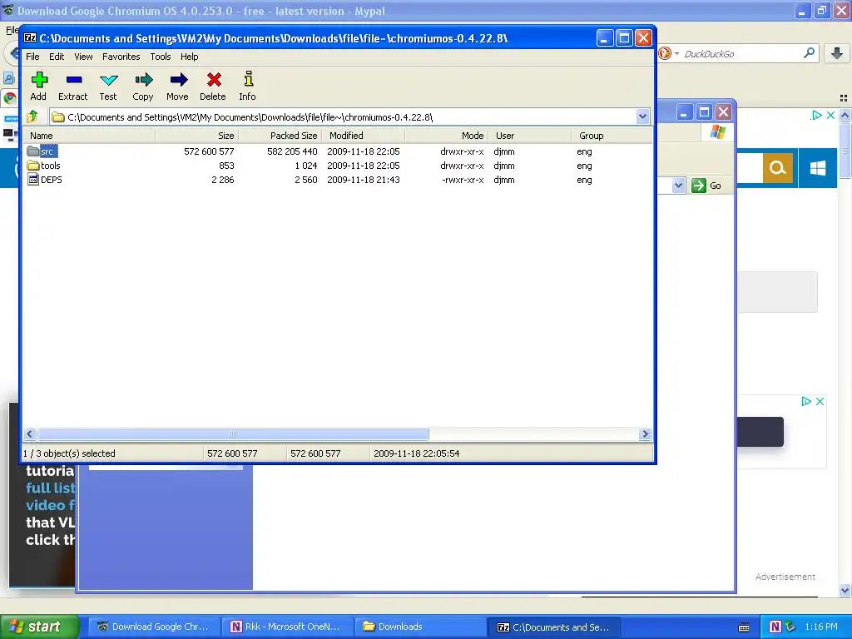Screen dimensions: 852x639
Task: Open View menu in 7-Zip
Action: click(83, 57)
